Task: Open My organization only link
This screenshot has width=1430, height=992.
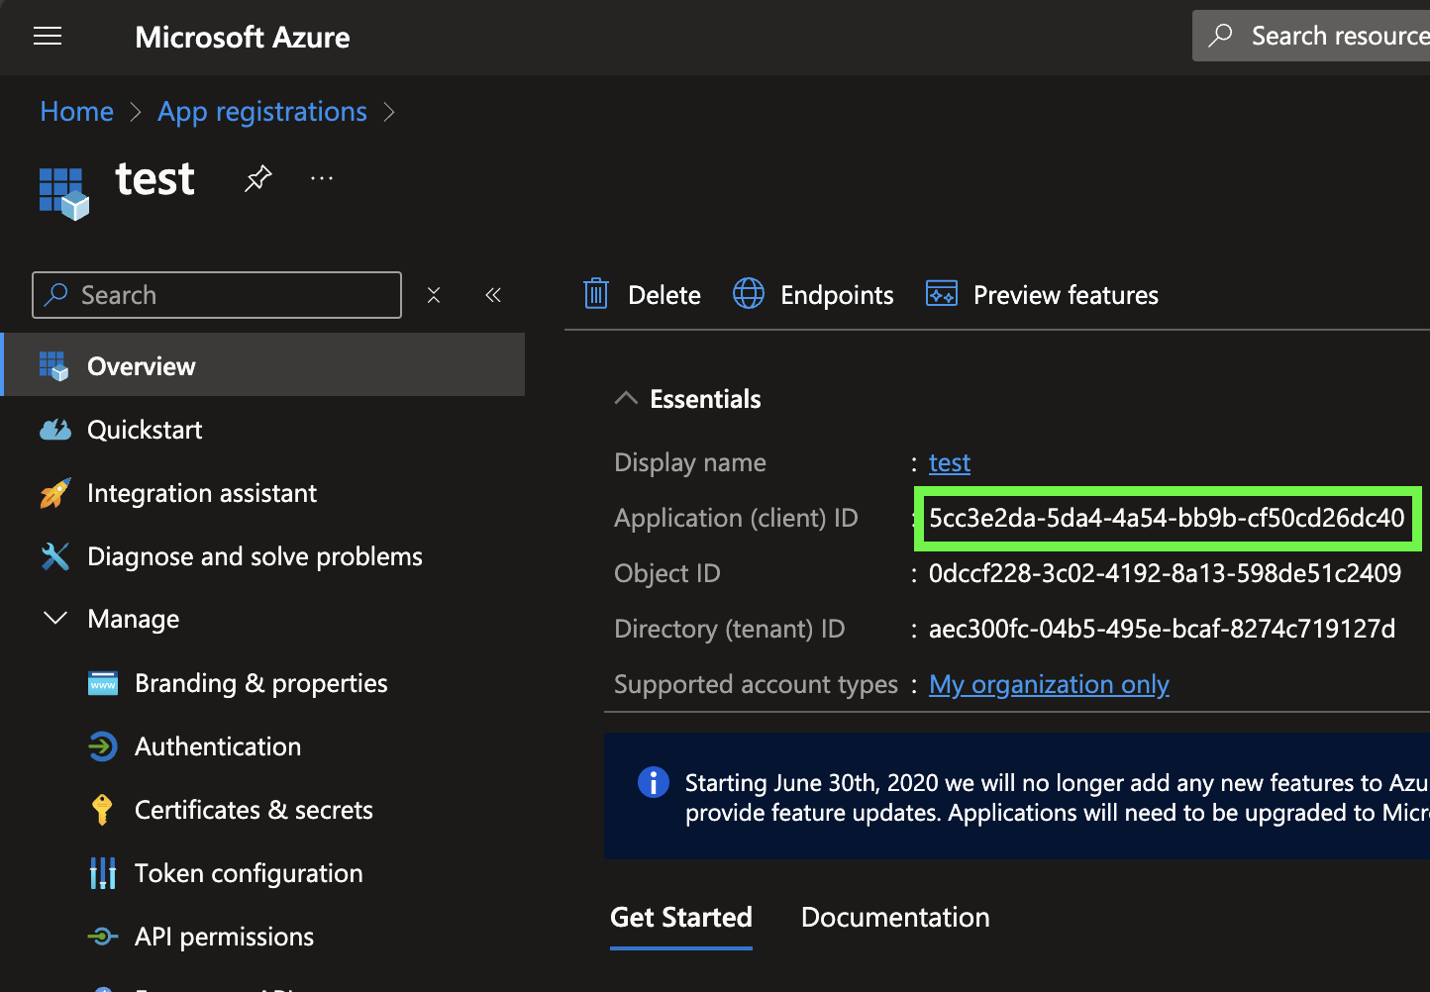Action: [x=1049, y=684]
